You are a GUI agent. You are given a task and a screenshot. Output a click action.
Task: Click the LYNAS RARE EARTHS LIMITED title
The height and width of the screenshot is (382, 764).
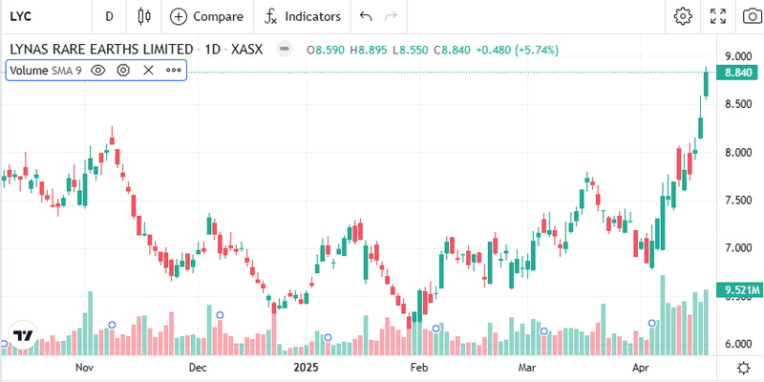(x=101, y=50)
